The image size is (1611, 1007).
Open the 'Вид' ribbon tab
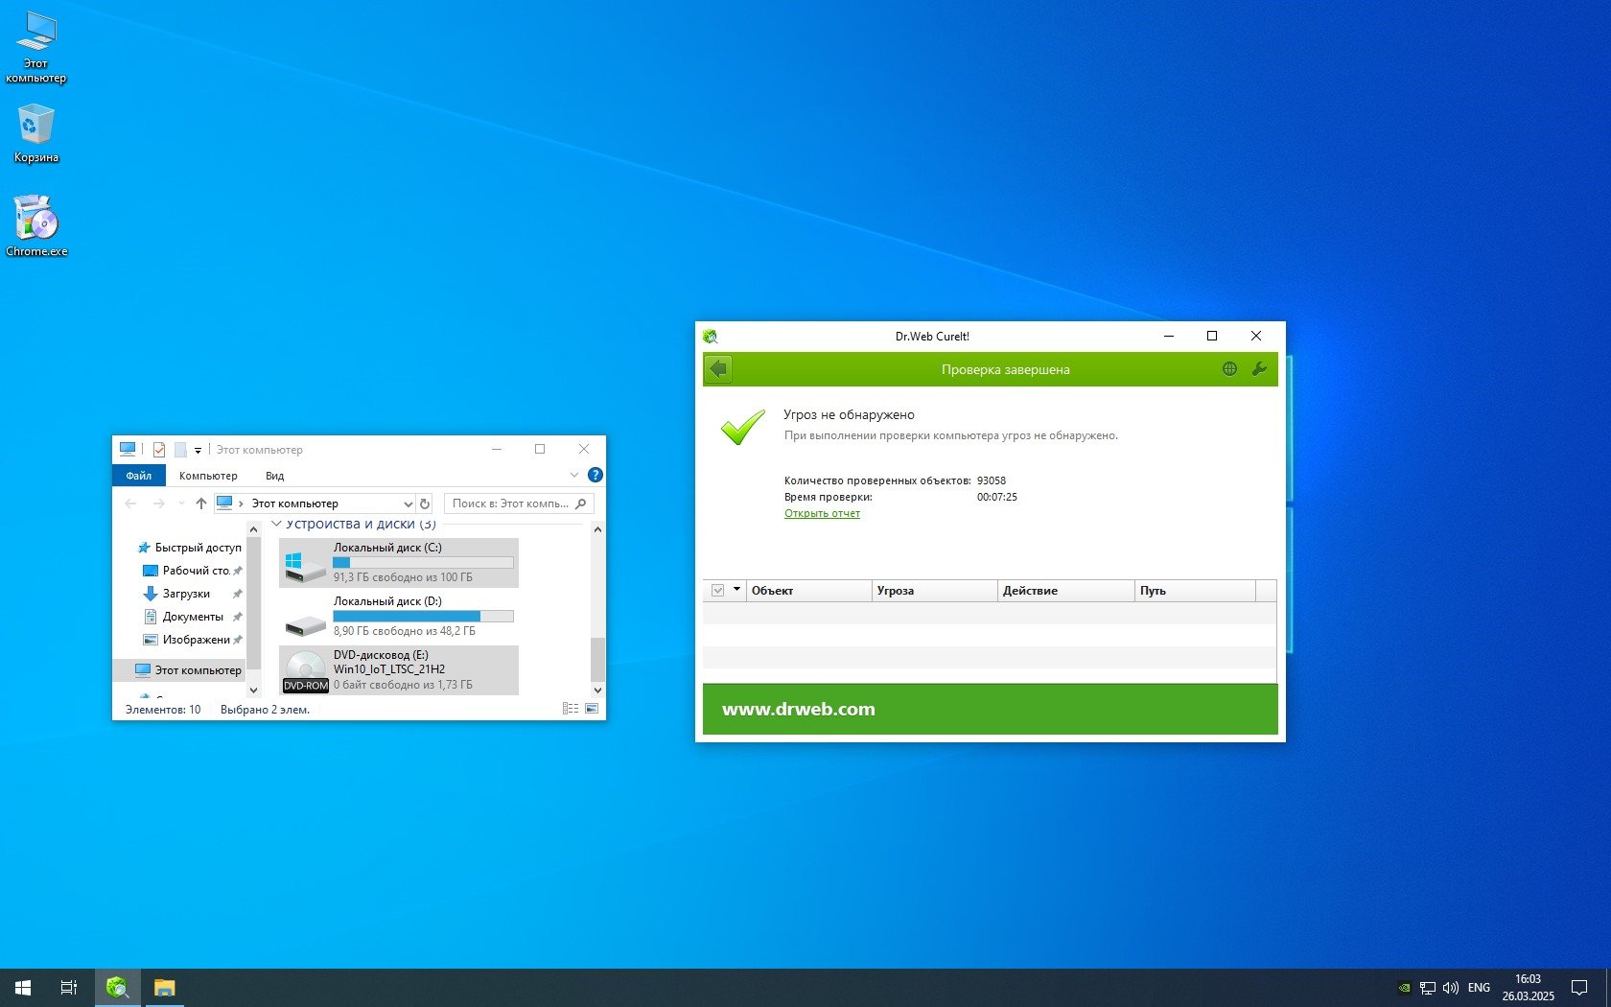(274, 476)
